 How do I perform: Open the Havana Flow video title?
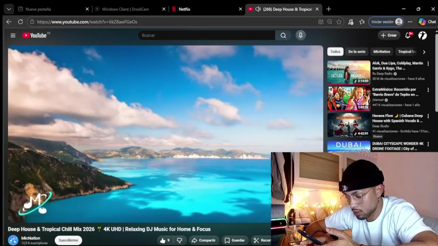(x=397, y=118)
